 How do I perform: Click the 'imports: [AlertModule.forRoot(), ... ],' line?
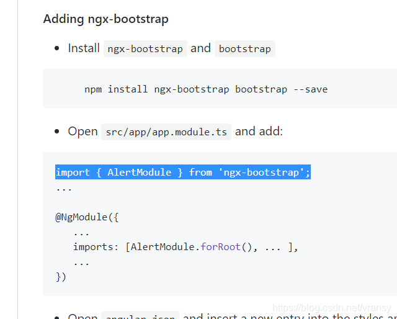pos(185,247)
